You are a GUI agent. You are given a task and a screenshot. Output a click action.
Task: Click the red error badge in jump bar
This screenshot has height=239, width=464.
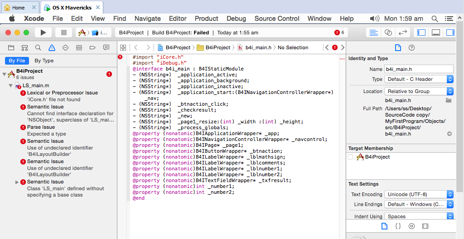[335, 47]
